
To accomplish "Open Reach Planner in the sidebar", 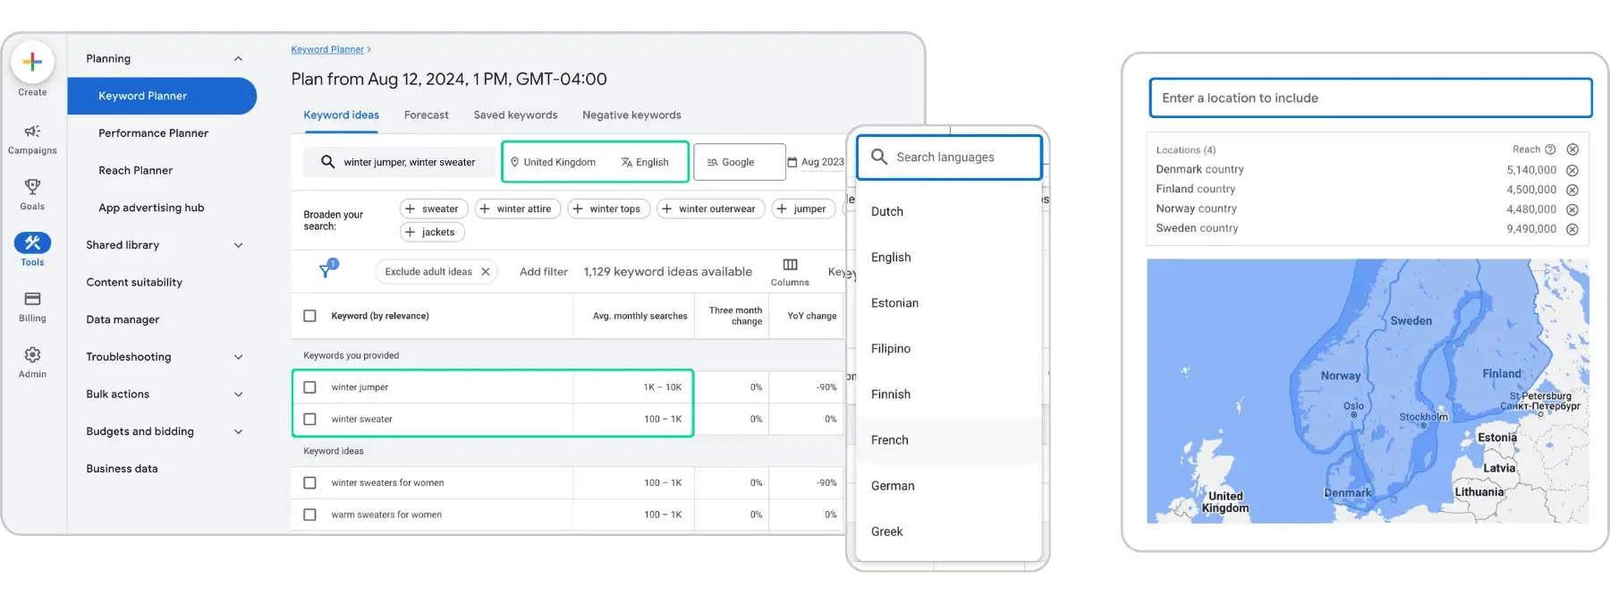I will (135, 170).
